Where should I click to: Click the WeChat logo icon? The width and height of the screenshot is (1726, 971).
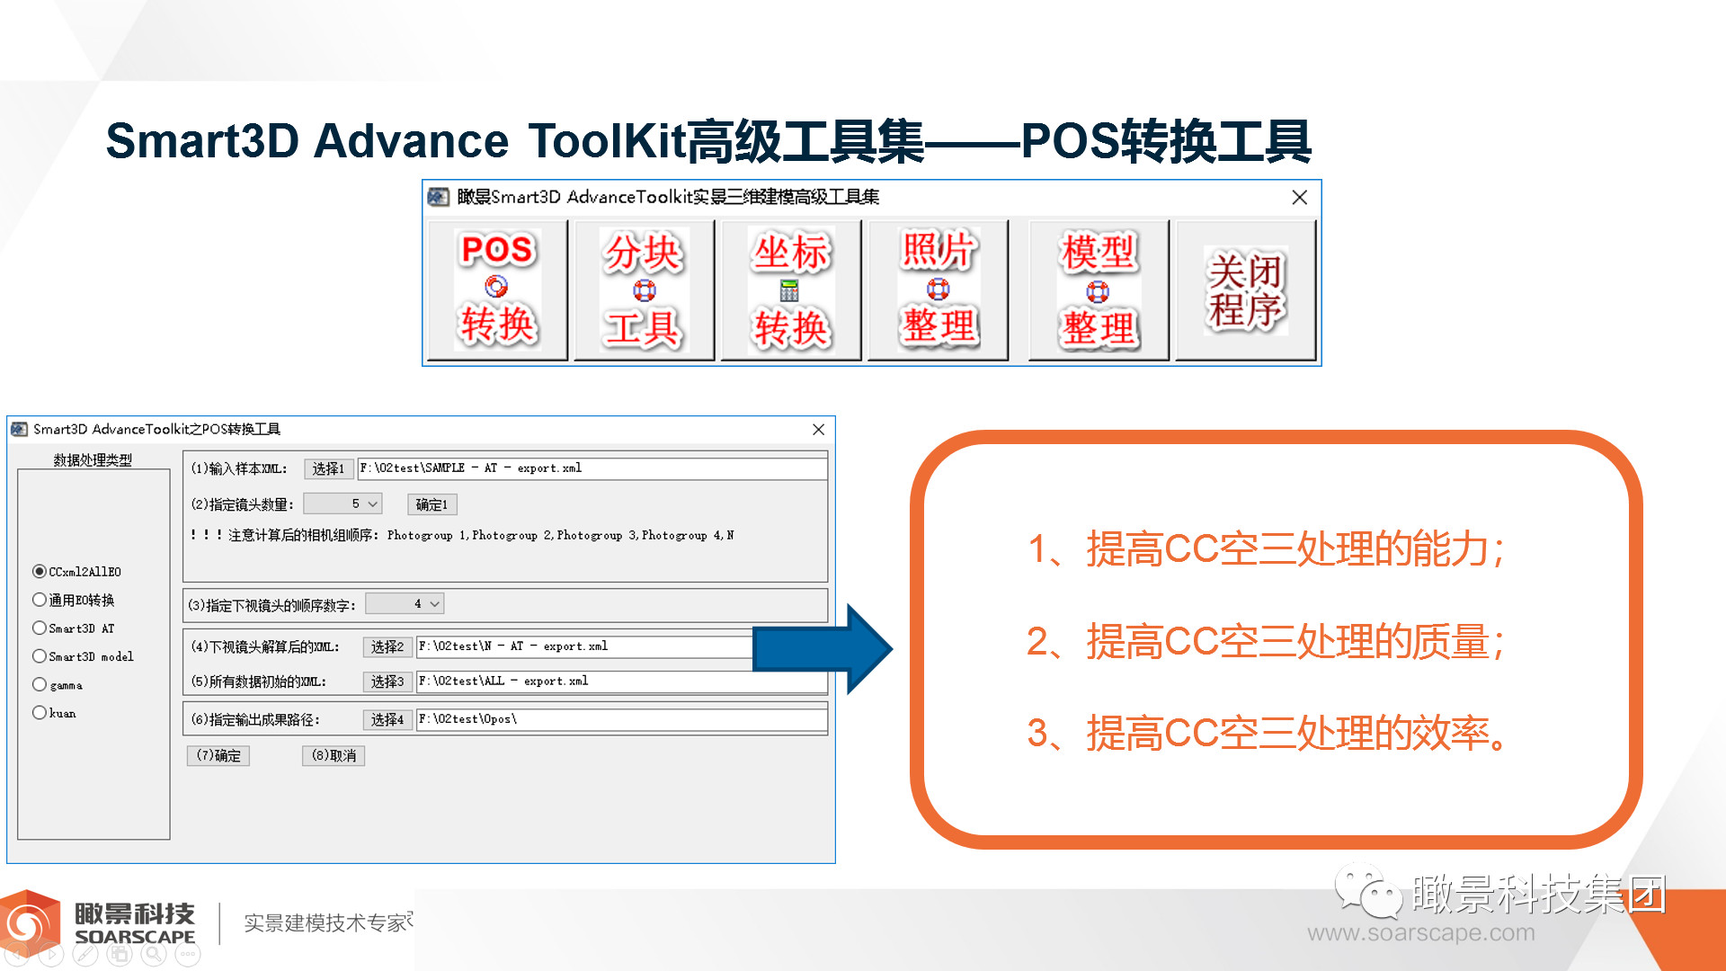pyautogui.click(x=1367, y=891)
